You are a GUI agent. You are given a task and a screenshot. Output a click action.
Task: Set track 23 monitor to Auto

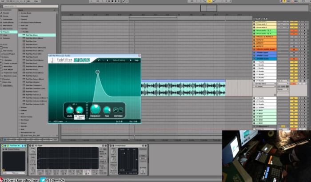(x=283, y=86)
